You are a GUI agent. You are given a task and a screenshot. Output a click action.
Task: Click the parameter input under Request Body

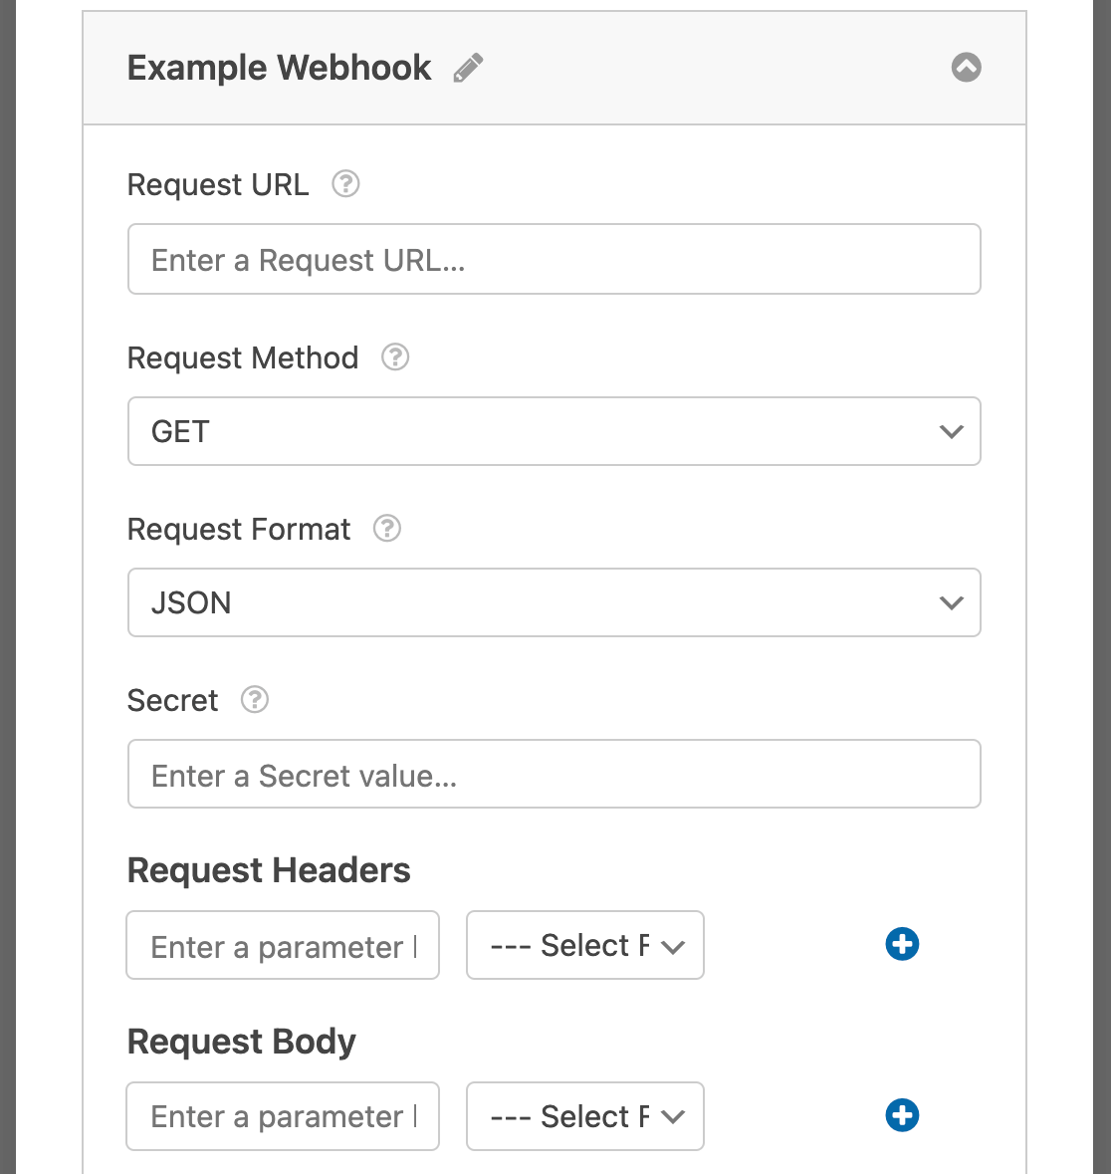coord(283,1116)
